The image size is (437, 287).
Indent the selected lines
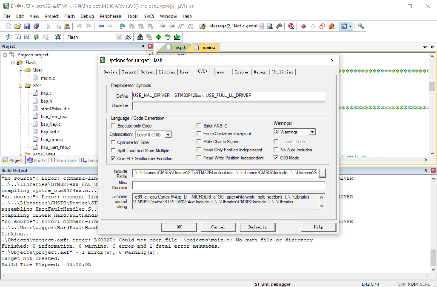click(x=163, y=26)
